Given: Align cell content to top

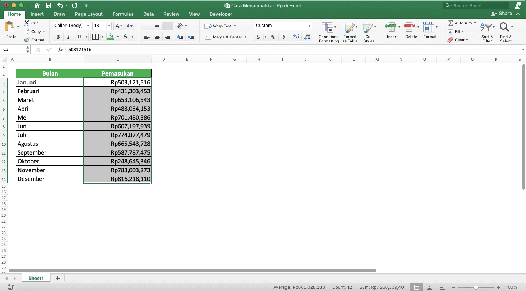Looking at the screenshot, I should tap(146, 26).
